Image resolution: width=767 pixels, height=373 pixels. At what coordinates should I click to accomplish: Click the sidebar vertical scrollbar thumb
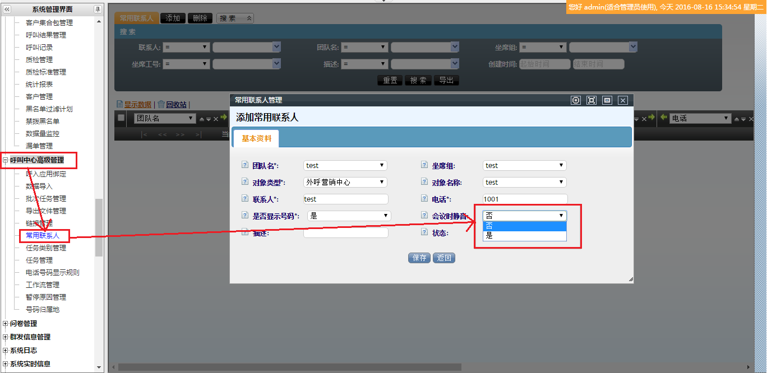click(99, 227)
